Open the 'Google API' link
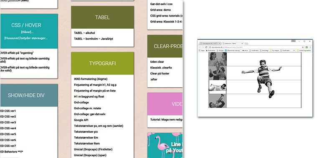 point(81,120)
